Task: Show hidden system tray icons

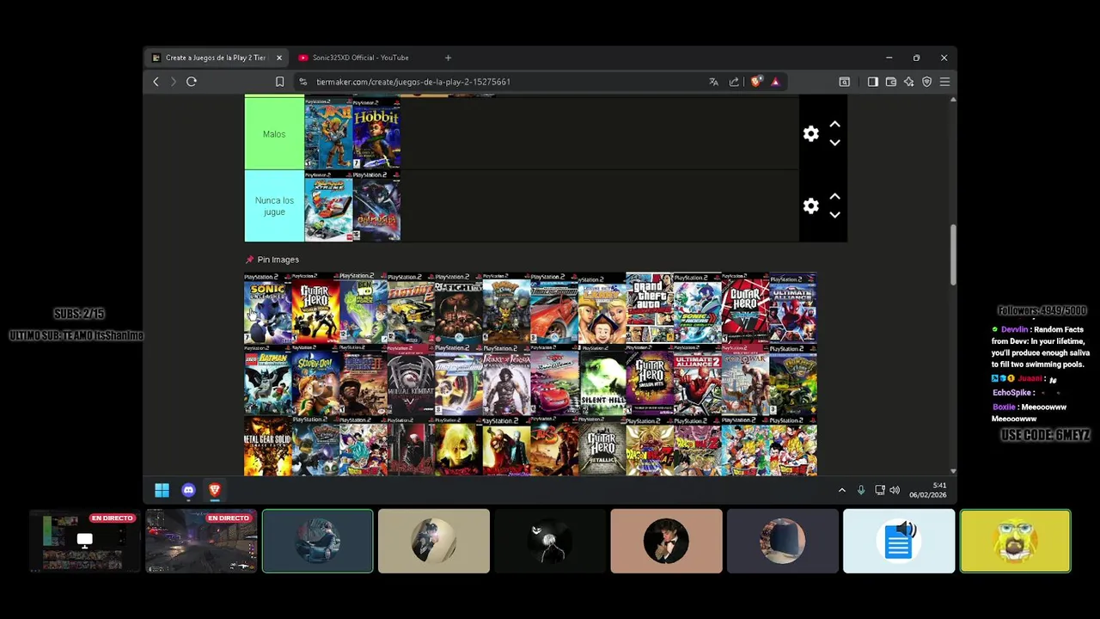Action: (x=842, y=490)
